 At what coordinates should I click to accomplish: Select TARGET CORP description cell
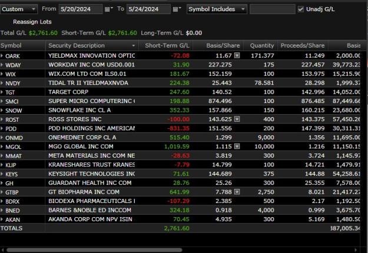[x=68, y=92]
